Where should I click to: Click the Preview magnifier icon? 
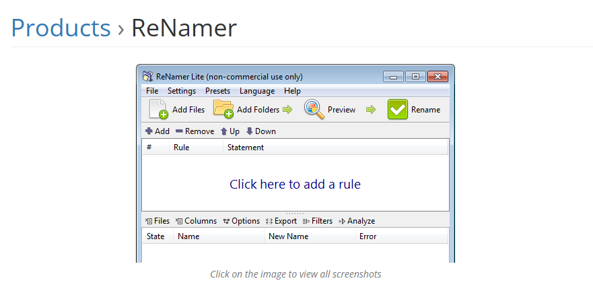(x=314, y=109)
